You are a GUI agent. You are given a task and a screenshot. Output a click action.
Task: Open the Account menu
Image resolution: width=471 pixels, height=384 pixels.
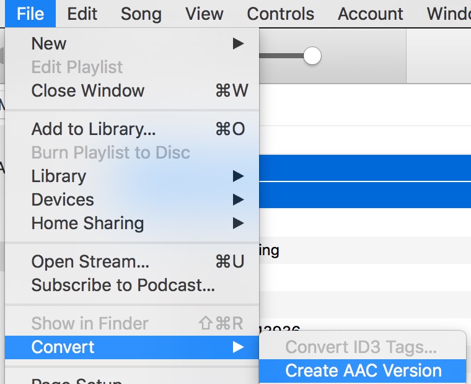(x=371, y=14)
